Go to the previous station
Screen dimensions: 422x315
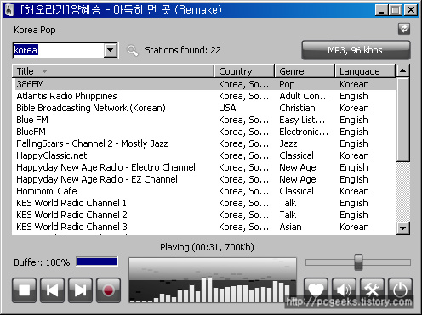52,290
